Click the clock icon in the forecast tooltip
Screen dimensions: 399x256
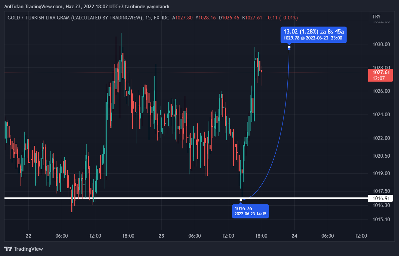302,38
